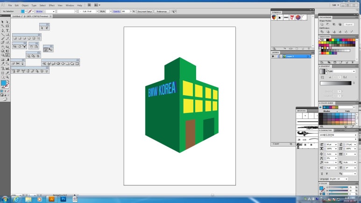Select the Gradient tool in the toolbox
Screen dimensions: 361x203
[x=7, y=60]
